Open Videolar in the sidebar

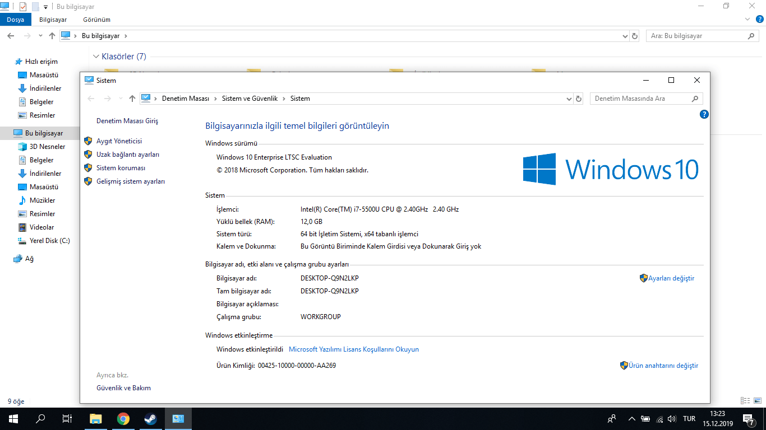pos(42,227)
